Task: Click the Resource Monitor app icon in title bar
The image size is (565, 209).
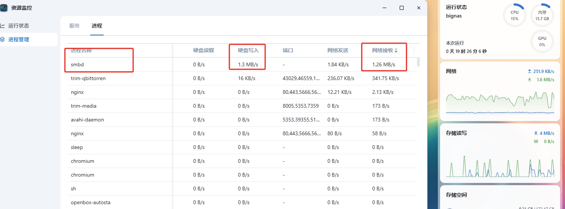Action: [x=4, y=8]
